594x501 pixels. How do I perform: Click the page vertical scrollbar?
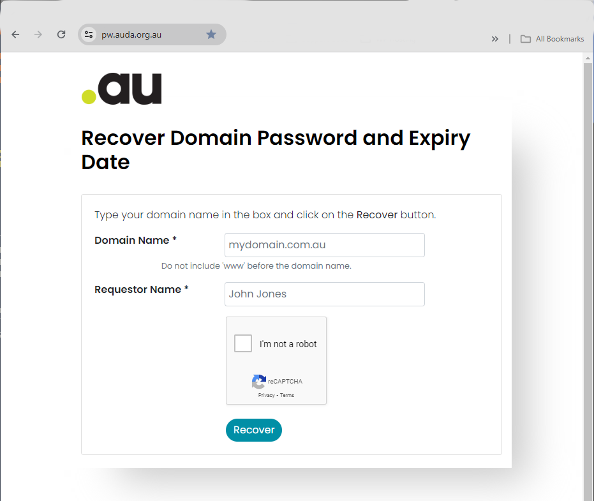[588, 255]
